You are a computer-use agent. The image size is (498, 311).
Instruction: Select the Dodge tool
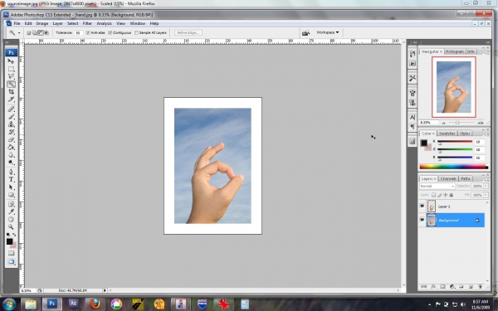pyautogui.click(x=11, y=163)
